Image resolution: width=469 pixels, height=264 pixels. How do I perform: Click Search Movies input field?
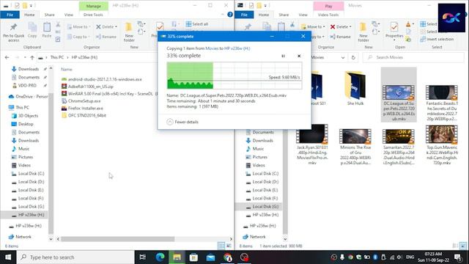(413, 57)
